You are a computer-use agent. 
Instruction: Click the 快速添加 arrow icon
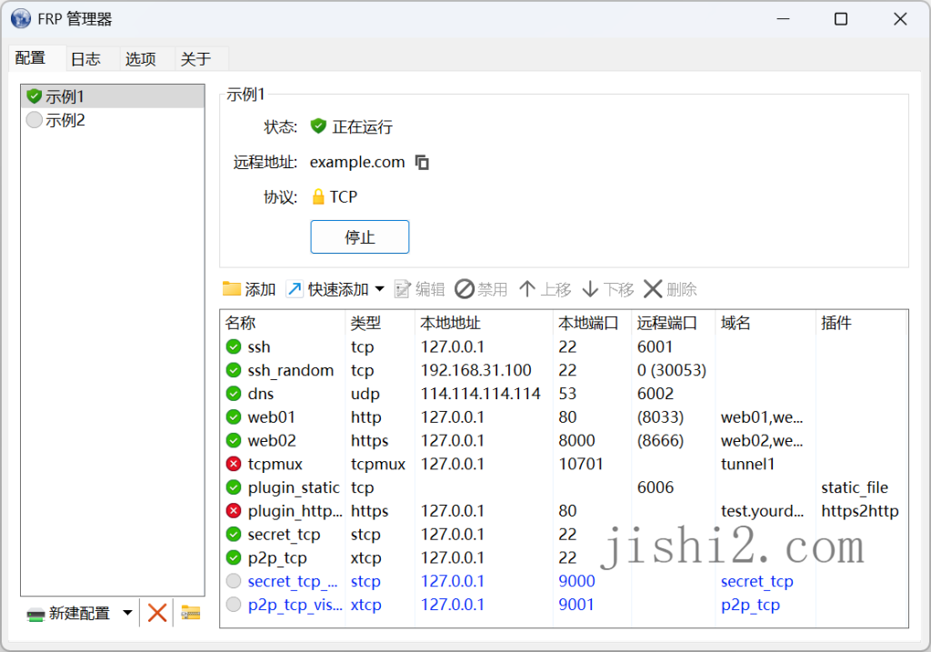click(x=295, y=289)
